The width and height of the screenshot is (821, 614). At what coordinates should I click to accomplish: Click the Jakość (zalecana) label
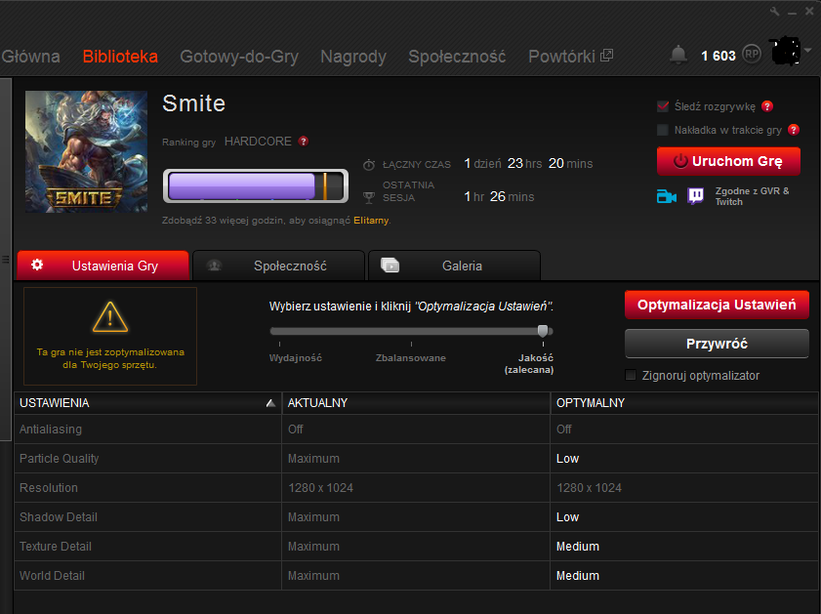pos(529,364)
